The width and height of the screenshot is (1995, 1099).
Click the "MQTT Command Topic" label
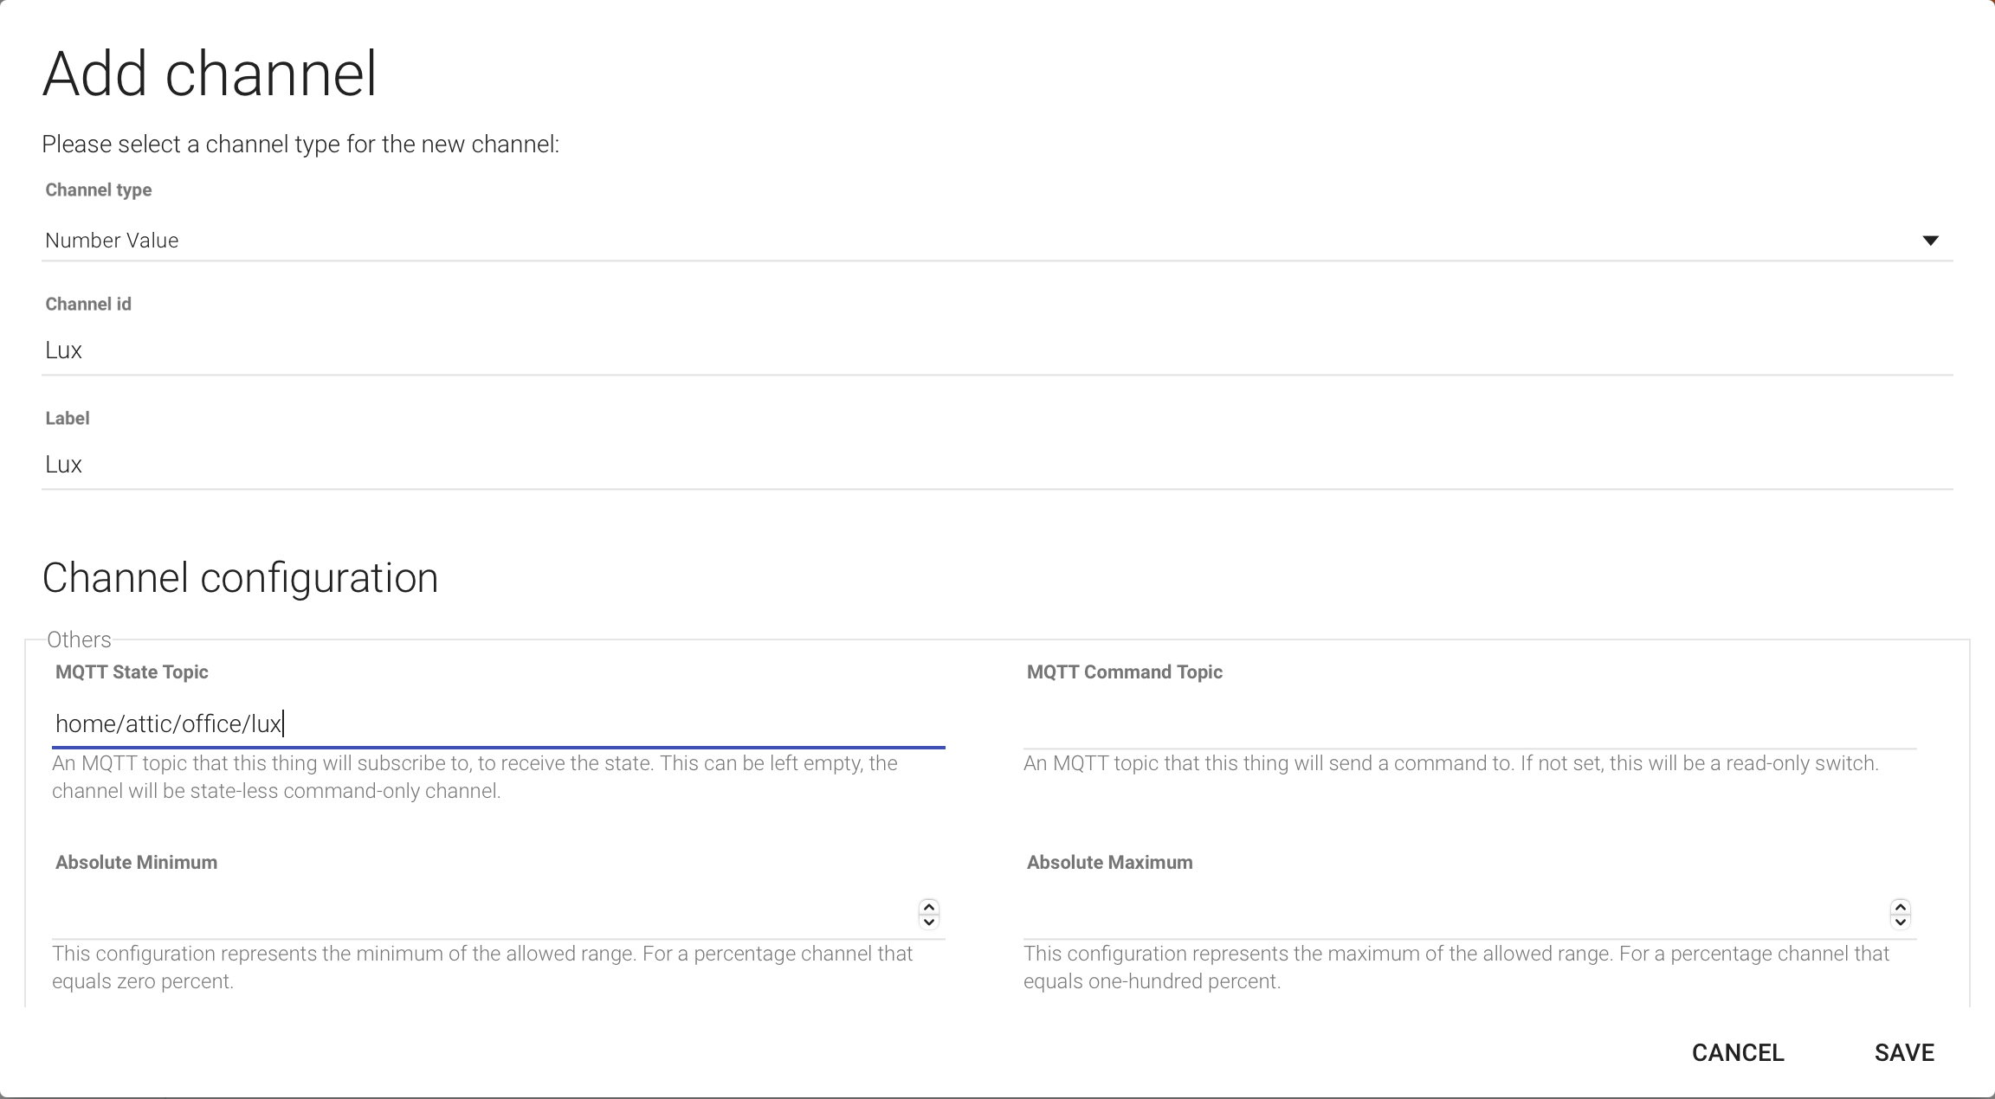(x=1124, y=672)
